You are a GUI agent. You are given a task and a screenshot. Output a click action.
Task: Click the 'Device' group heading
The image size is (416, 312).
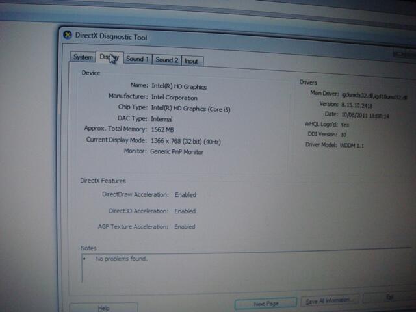click(x=91, y=73)
